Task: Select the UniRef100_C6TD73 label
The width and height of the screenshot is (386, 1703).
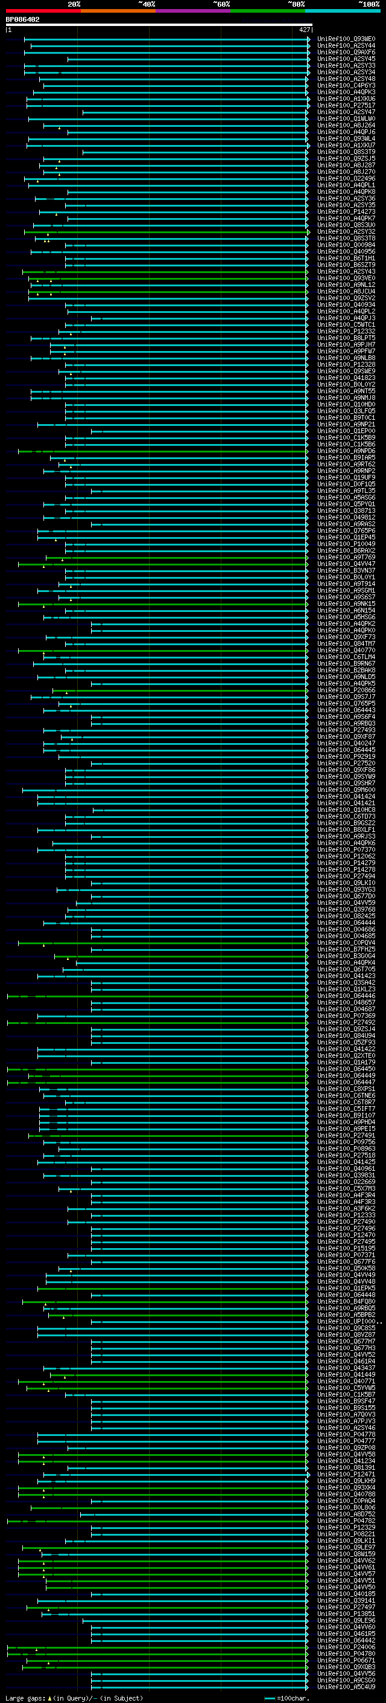Action: point(346,817)
